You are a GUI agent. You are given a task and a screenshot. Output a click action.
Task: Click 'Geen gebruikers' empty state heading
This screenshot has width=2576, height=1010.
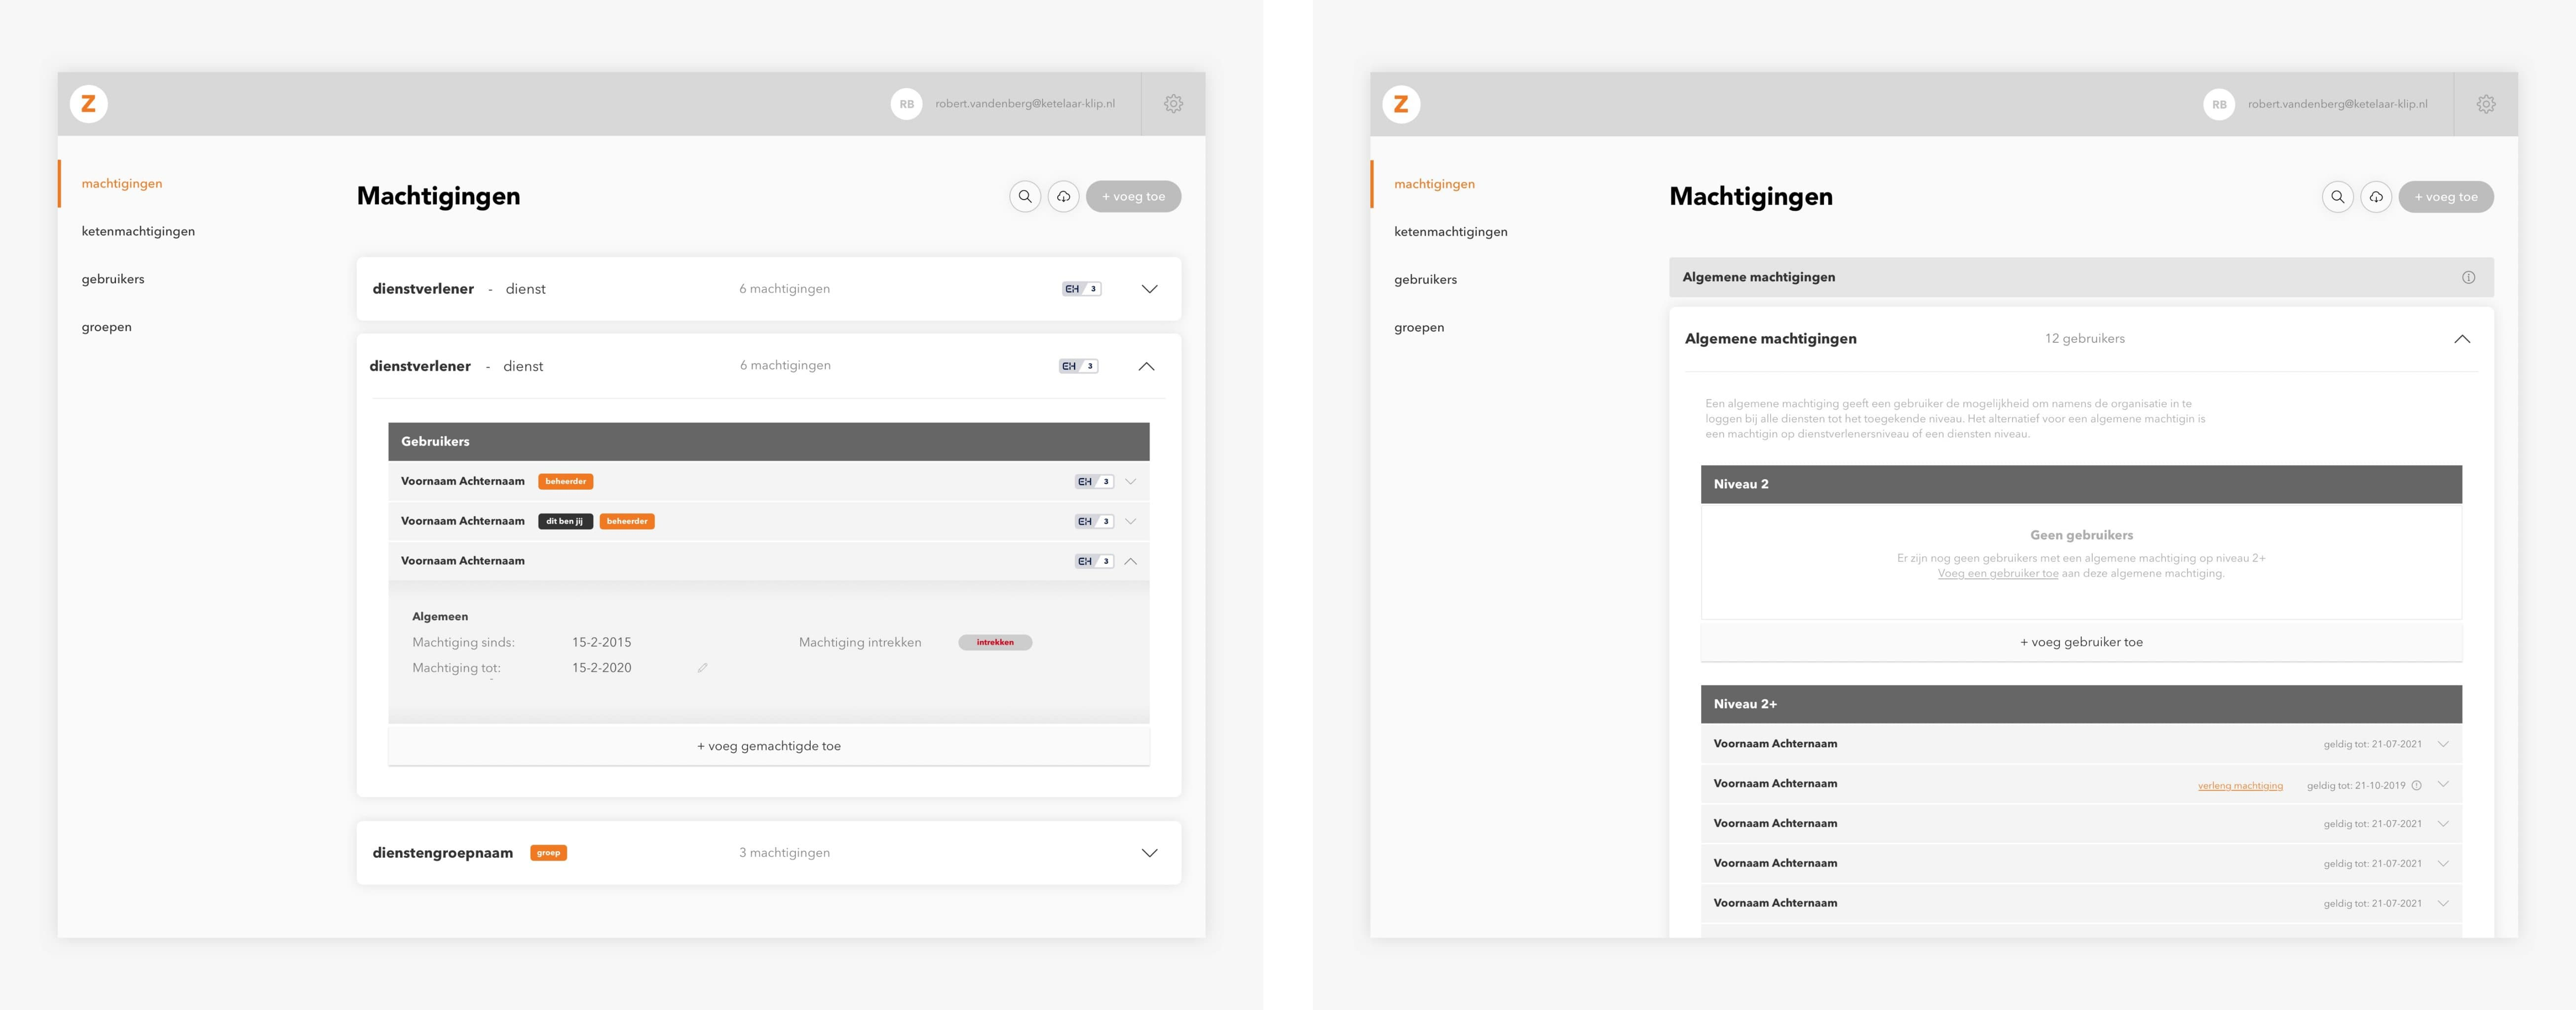click(2081, 536)
